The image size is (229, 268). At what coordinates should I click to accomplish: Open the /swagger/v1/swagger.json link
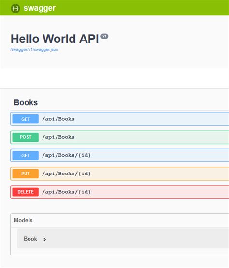click(34, 49)
